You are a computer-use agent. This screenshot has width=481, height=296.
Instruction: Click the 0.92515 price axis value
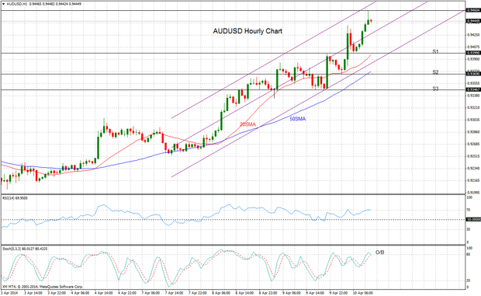click(x=473, y=156)
